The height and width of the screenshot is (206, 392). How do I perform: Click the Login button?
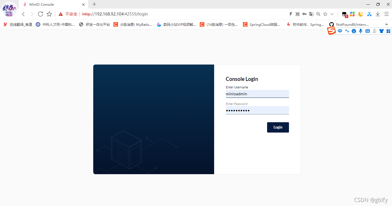click(278, 127)
